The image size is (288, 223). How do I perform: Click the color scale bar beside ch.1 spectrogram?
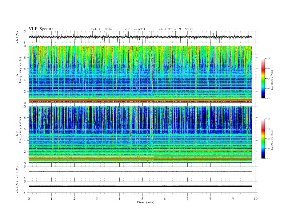(263, 78)
